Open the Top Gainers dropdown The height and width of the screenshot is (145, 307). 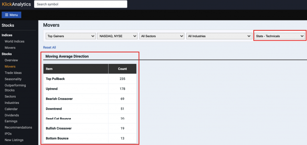click(71, 36)
